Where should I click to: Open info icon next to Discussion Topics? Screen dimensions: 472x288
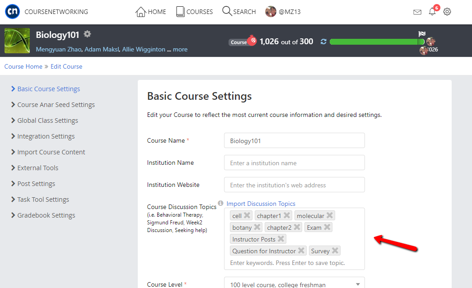221,203
